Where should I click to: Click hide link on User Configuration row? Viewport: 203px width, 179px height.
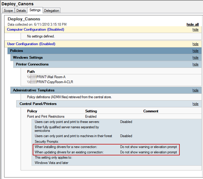click(195, 44)
